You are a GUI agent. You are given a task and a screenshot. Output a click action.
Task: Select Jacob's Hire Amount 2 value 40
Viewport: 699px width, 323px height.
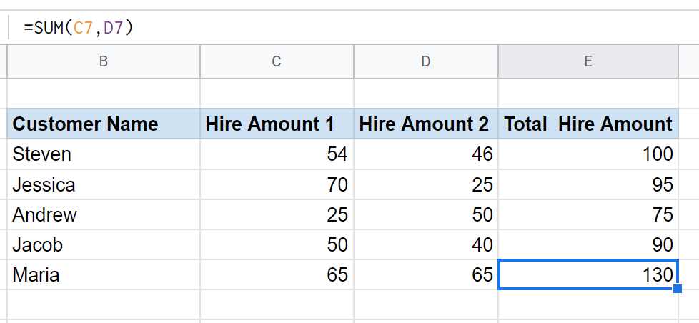pos(426,244)
